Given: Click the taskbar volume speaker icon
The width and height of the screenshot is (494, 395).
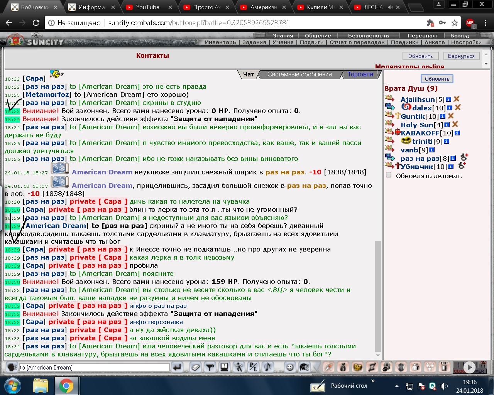Looking at the screenshot, I should pyautogui.click(x=444, y=386).
